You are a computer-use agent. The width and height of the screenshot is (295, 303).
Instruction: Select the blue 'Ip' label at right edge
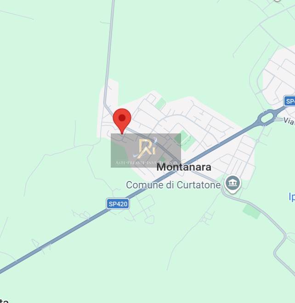click(292, 197)
